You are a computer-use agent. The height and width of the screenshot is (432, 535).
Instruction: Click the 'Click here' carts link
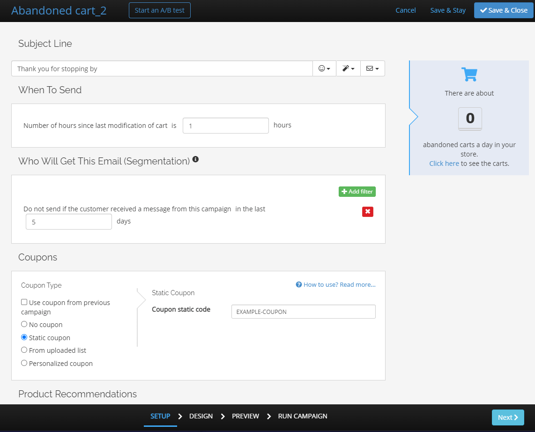(x=444, y=164)
